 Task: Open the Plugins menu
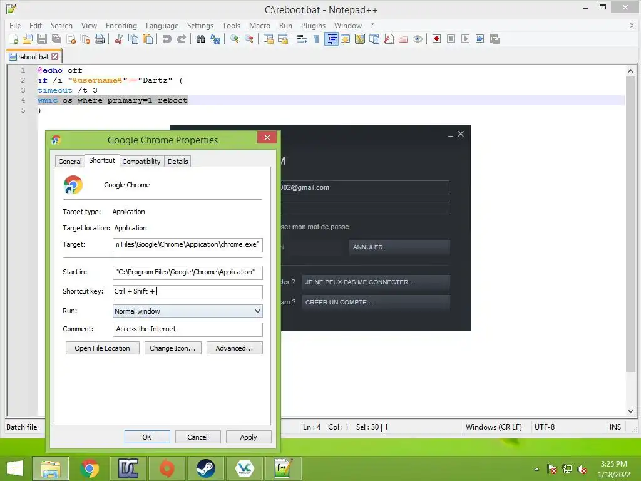pos(313,25)
